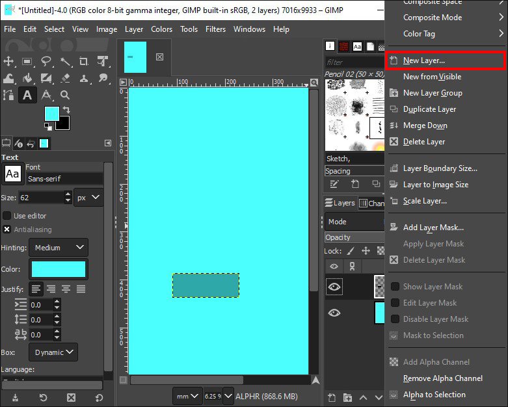Expand the px size unit dropdown
Viewport: 508px width, 407px height.
point(88,197)
